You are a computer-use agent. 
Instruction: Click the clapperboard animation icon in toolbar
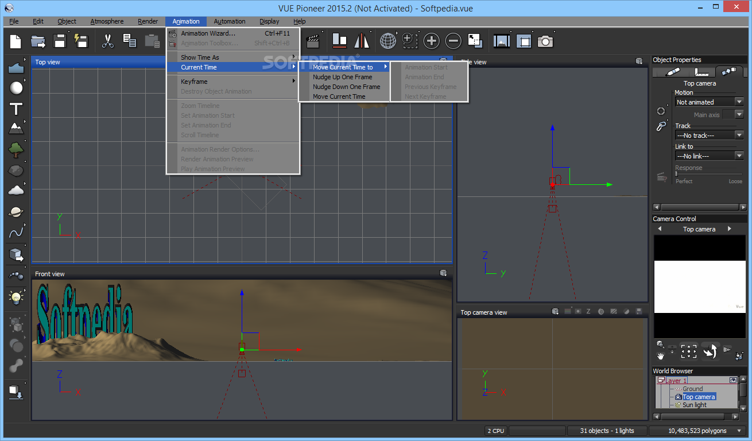click(313, 41)
